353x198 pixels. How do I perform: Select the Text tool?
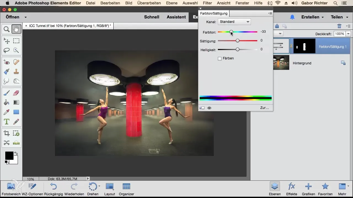click(7, 121)
